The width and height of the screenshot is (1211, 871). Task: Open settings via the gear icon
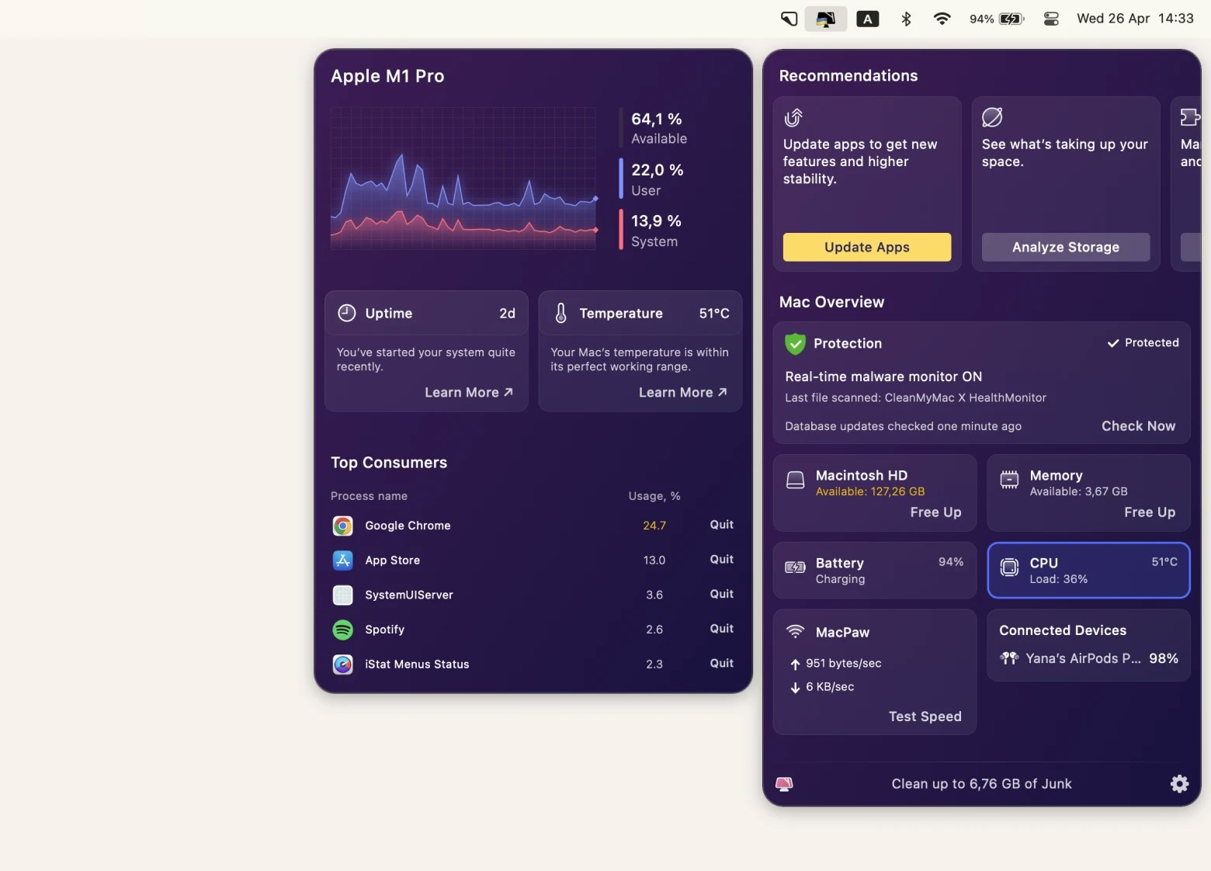[x=1179, y=783]
